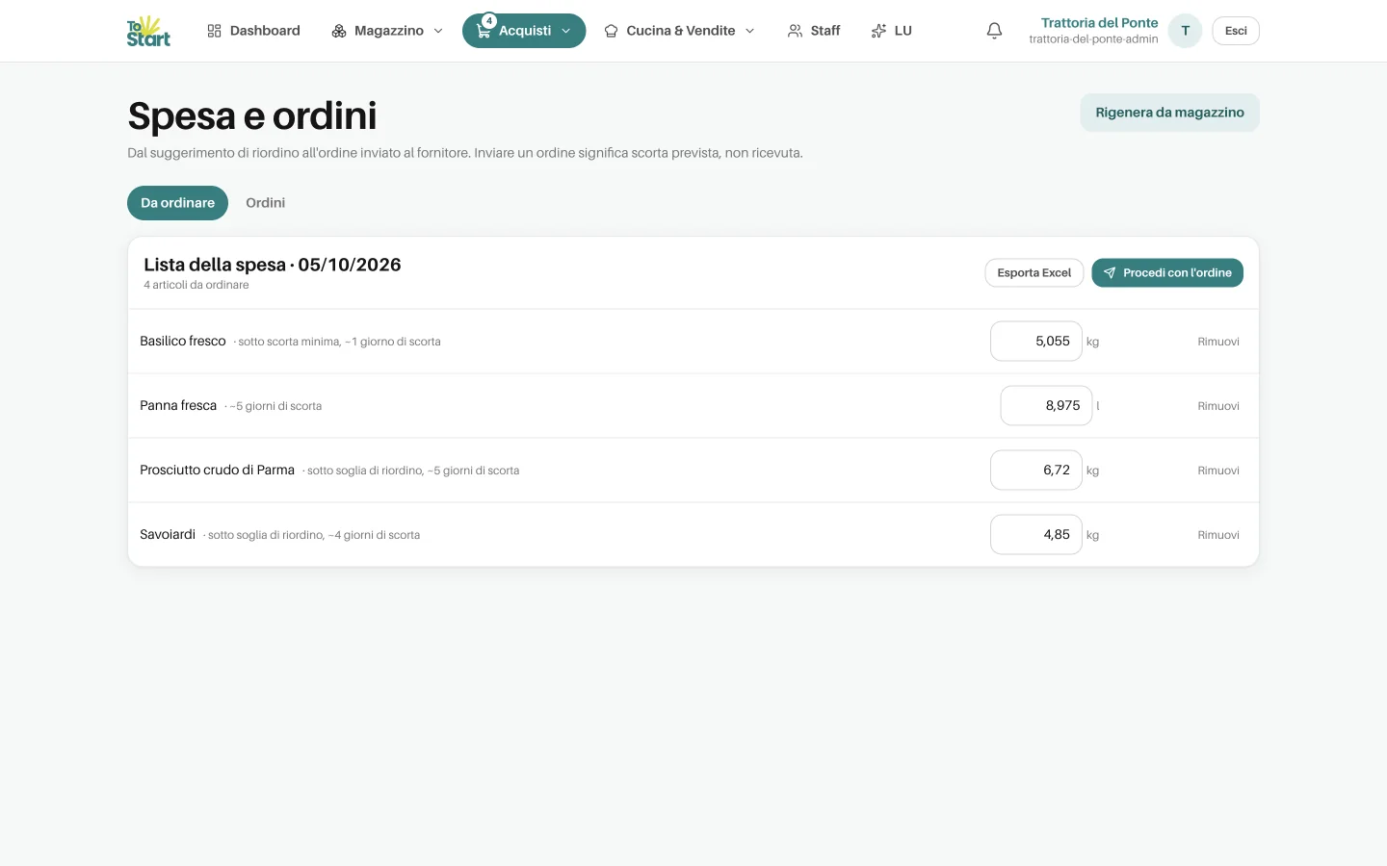
Task: Switch to the Ordini tab
Action: pyautogui.click(x=265, y=203)
